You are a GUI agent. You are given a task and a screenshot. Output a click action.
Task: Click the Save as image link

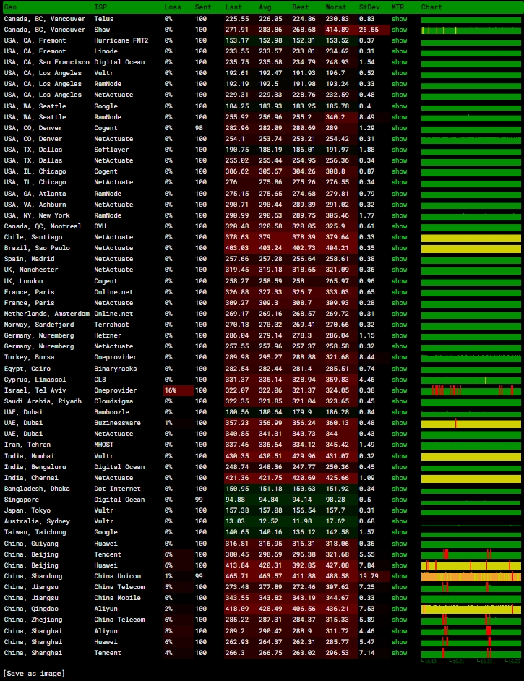34,673
